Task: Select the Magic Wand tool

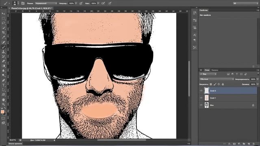Action: tap(3, 28)
